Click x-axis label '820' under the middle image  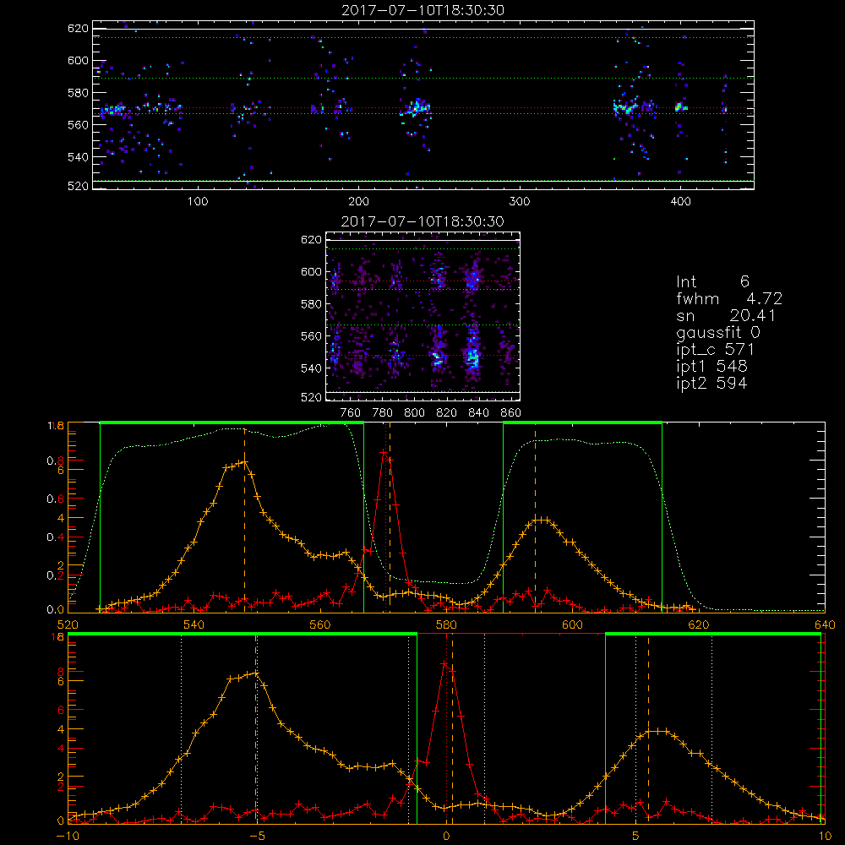[447, 413]
